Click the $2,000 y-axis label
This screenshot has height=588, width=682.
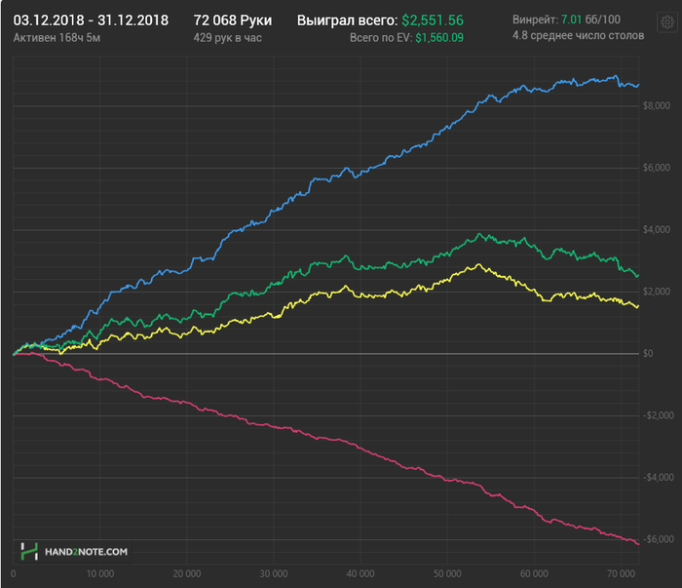point(657,292)
